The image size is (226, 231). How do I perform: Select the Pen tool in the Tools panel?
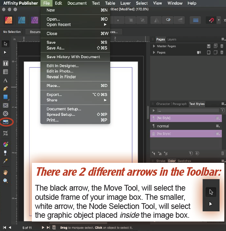(x=5, y=89)
